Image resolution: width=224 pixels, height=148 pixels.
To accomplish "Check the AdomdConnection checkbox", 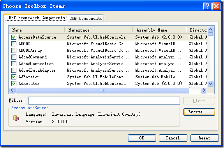I will tap(14, 63).
